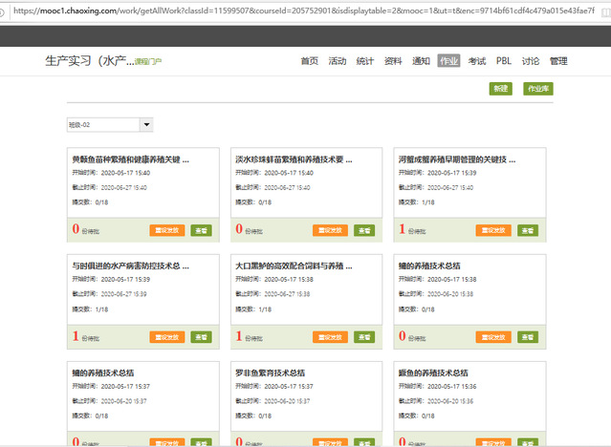This screenshot has width=611, height=447.
Task: Open the 与时俱进的水产病害防控 assignment title
Action: click(x=130, y=266)
